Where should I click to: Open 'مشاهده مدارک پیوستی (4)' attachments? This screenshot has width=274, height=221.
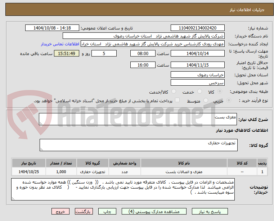coord(154,211)
